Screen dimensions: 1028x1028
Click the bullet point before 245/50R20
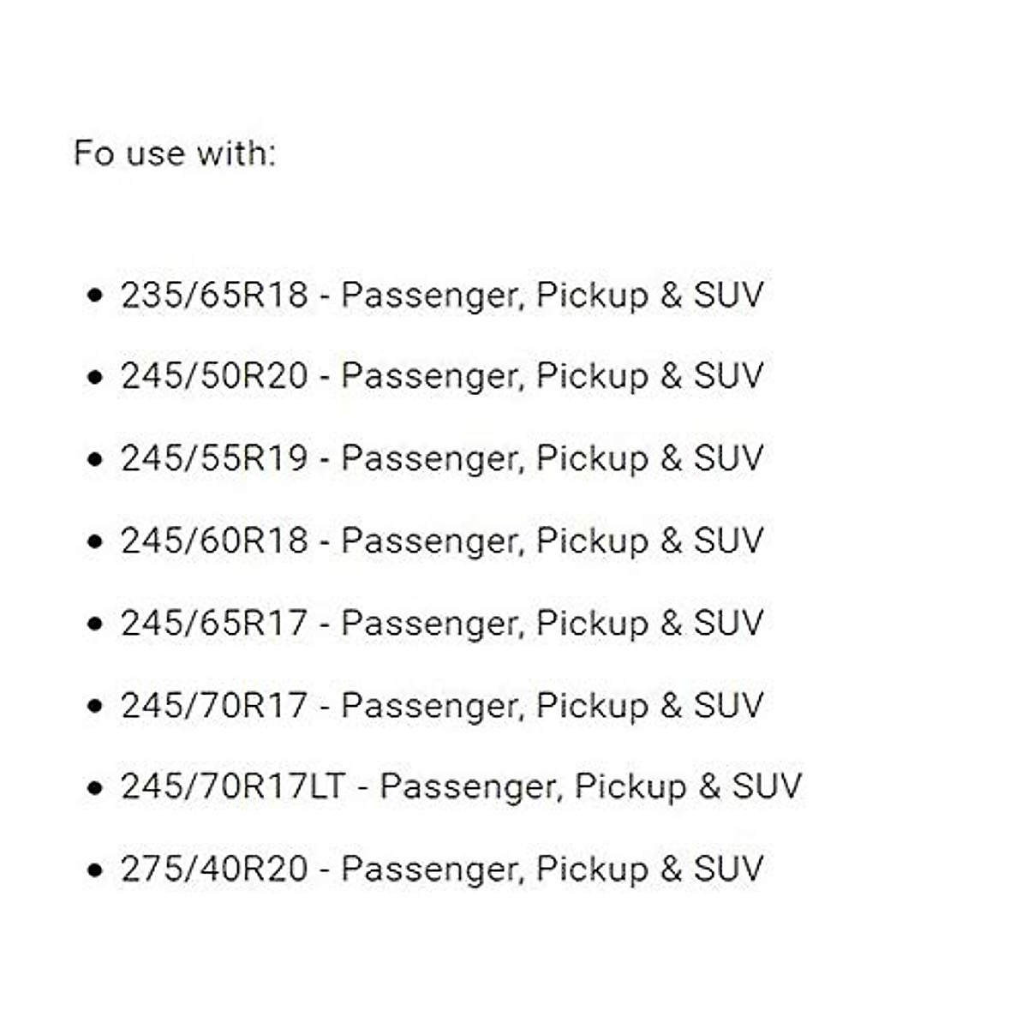point(95,378)
